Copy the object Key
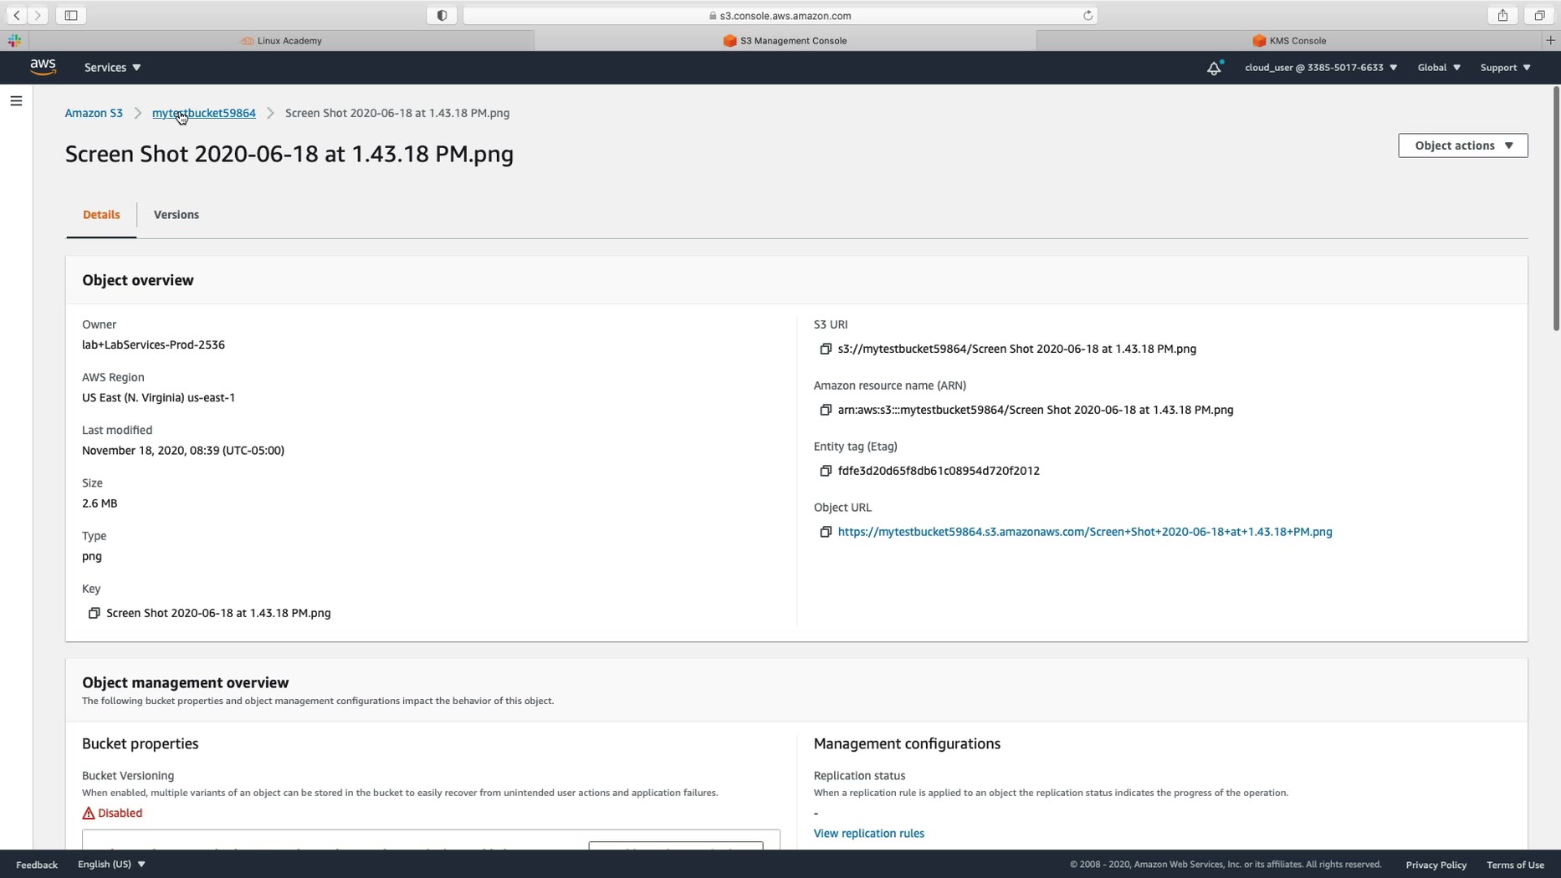 tap(95, 614)
